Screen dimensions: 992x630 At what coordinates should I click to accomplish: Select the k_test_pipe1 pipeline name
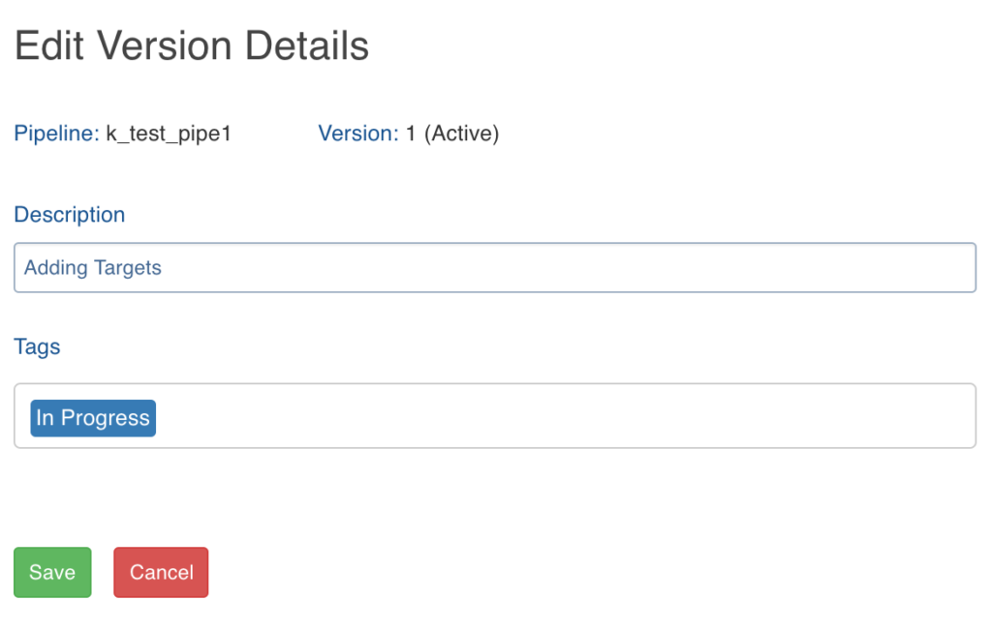click(169, 135)
